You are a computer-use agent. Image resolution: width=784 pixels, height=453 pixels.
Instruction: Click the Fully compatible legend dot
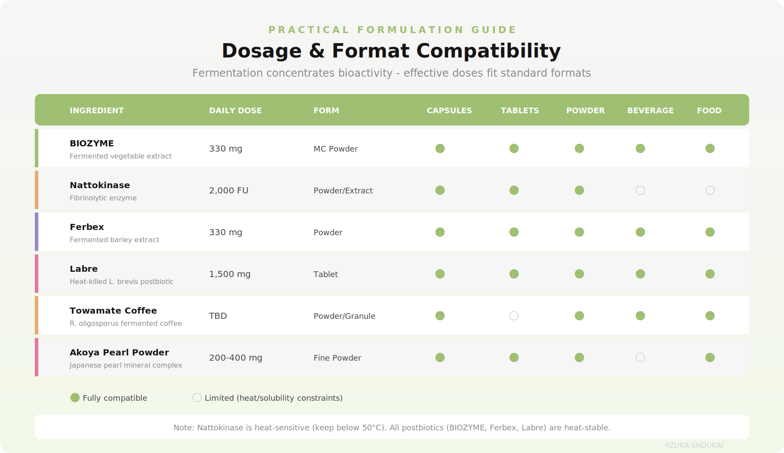[x=75, y=398]
